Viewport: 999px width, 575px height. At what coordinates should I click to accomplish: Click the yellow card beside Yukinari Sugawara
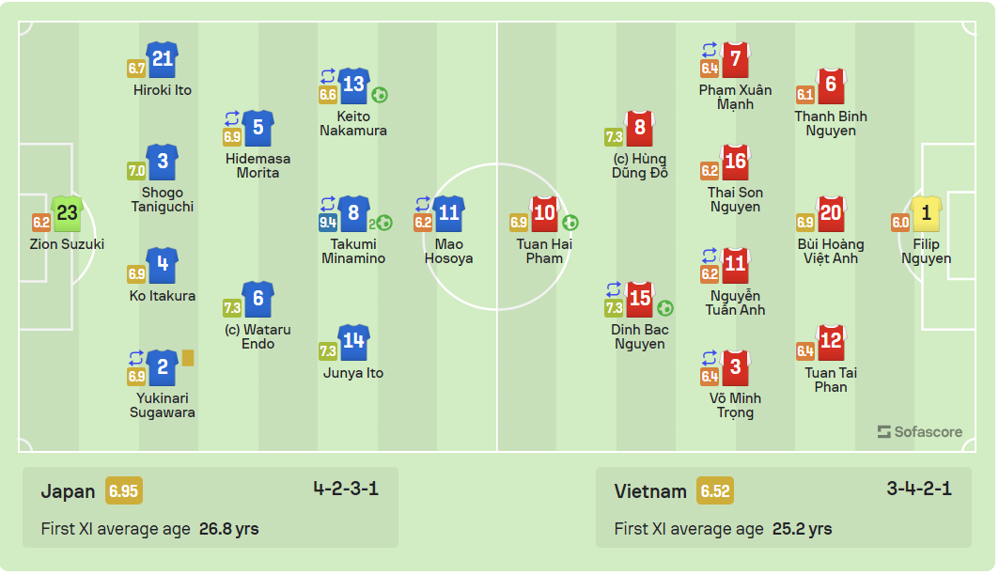pos(188,358)
